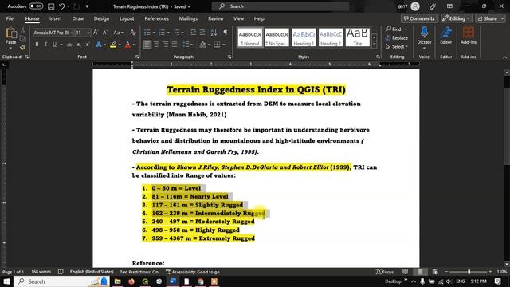The width and height of the screenshot is (510, 287).
Task: Open the Add-ins button
Action: click(x=469, y=36)
